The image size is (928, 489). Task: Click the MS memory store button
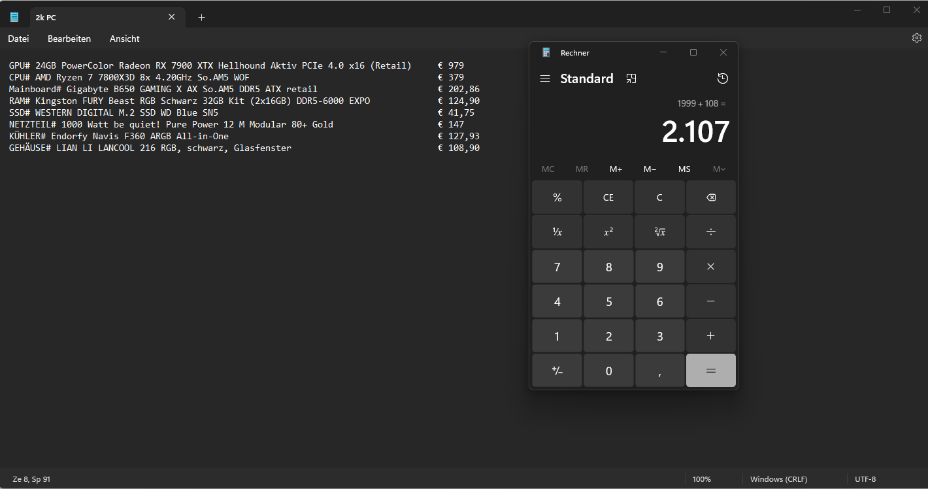(x=684, y=169)
